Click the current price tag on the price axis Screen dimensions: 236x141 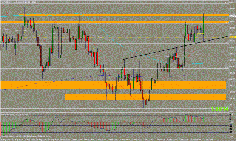click(232, 16)
